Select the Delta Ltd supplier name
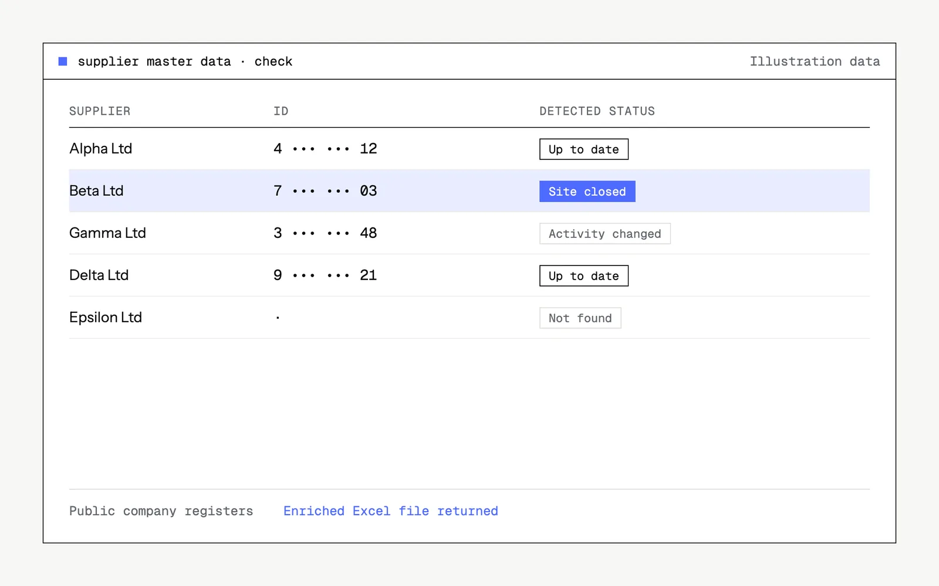939x586 pixels. pos(99,275)
